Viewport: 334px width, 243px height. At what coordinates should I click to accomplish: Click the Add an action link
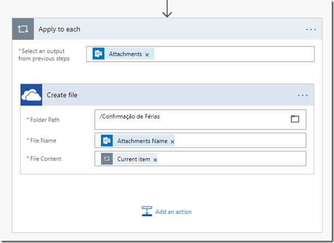click(173, 212)
